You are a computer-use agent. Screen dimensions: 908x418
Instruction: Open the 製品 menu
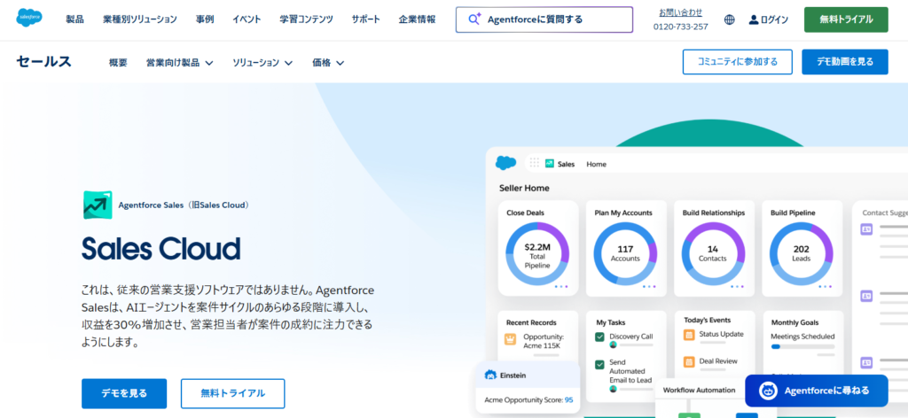pyautogui.click(x=74, y=19)
